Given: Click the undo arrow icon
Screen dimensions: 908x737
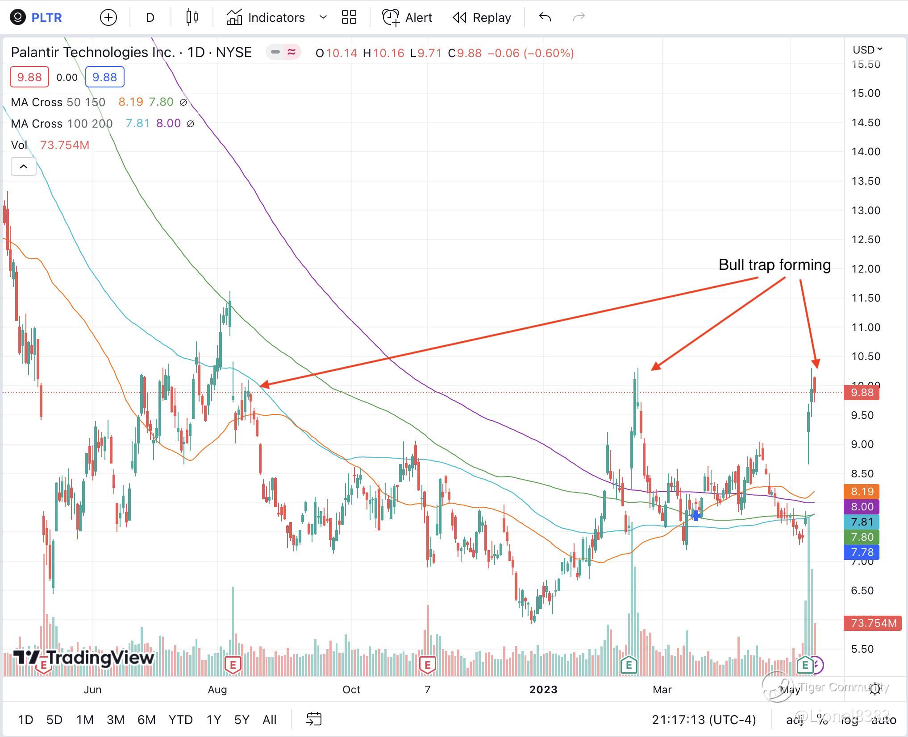Looking at the screenshot, I should pyautogui.click(x=545, y=17).
